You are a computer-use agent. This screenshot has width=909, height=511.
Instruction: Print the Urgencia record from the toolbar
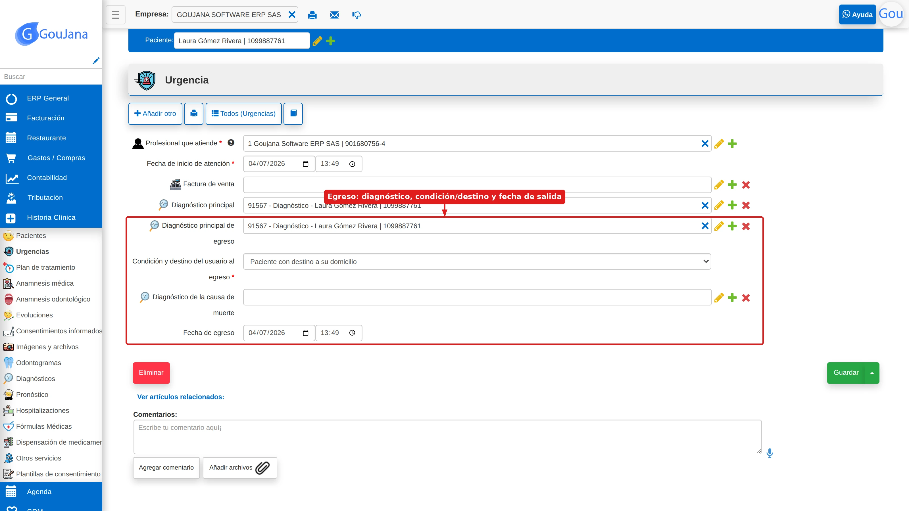(x=194, y=114)
